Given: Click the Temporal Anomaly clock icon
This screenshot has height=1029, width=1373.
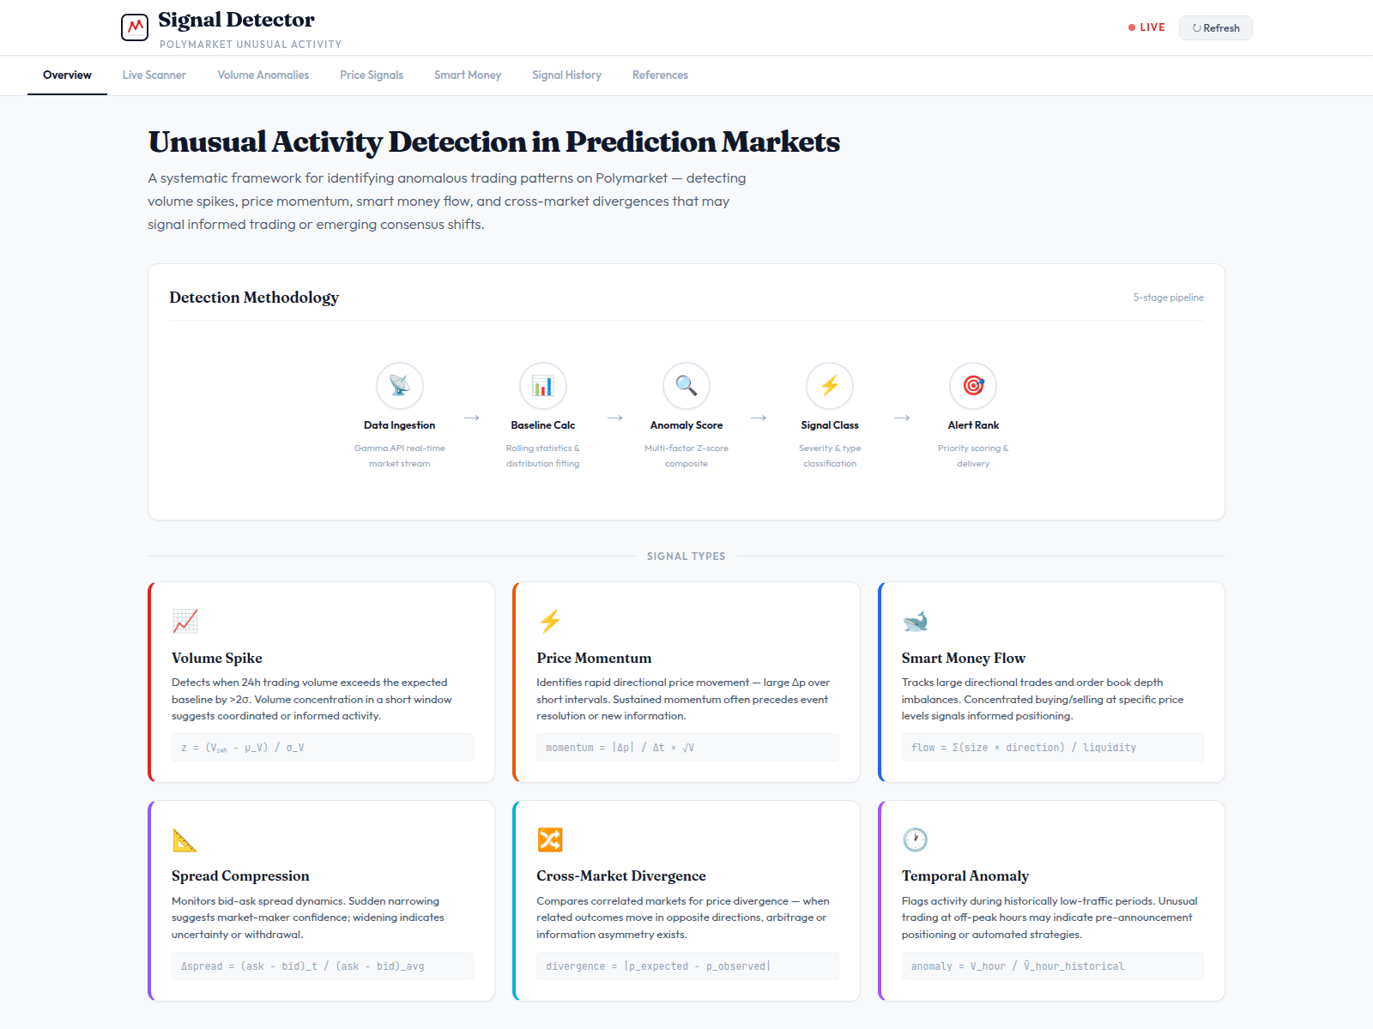Looking at the screenshot, I should 915,839.
